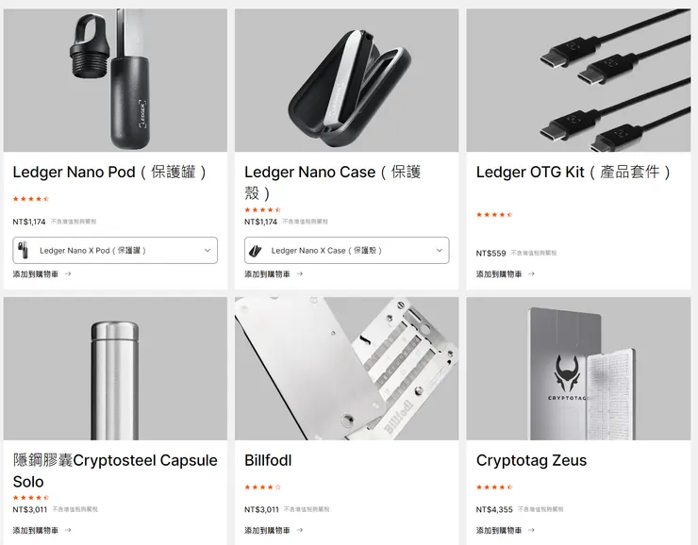Open the Ledger Nano X Pod variant dropdown

tap(115, 251)
